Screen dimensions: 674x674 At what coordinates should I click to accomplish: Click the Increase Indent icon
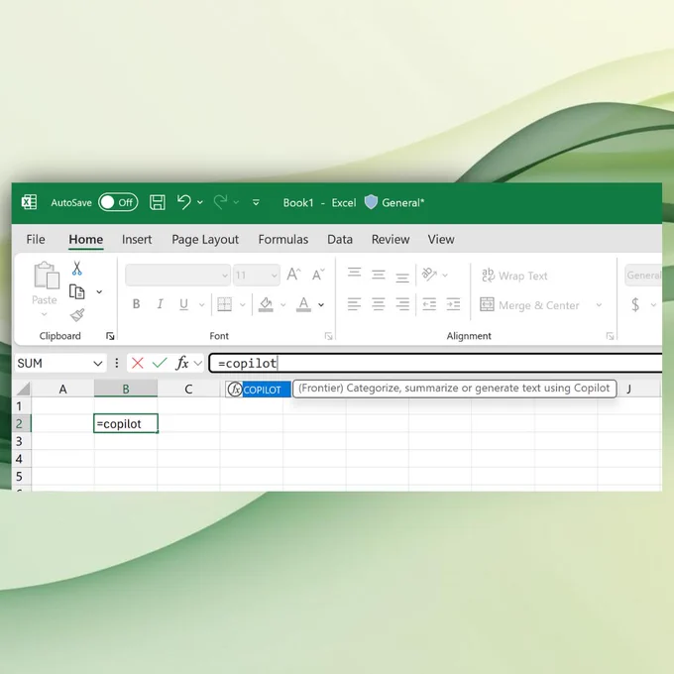pyautogui.click(x=454, y=304)
